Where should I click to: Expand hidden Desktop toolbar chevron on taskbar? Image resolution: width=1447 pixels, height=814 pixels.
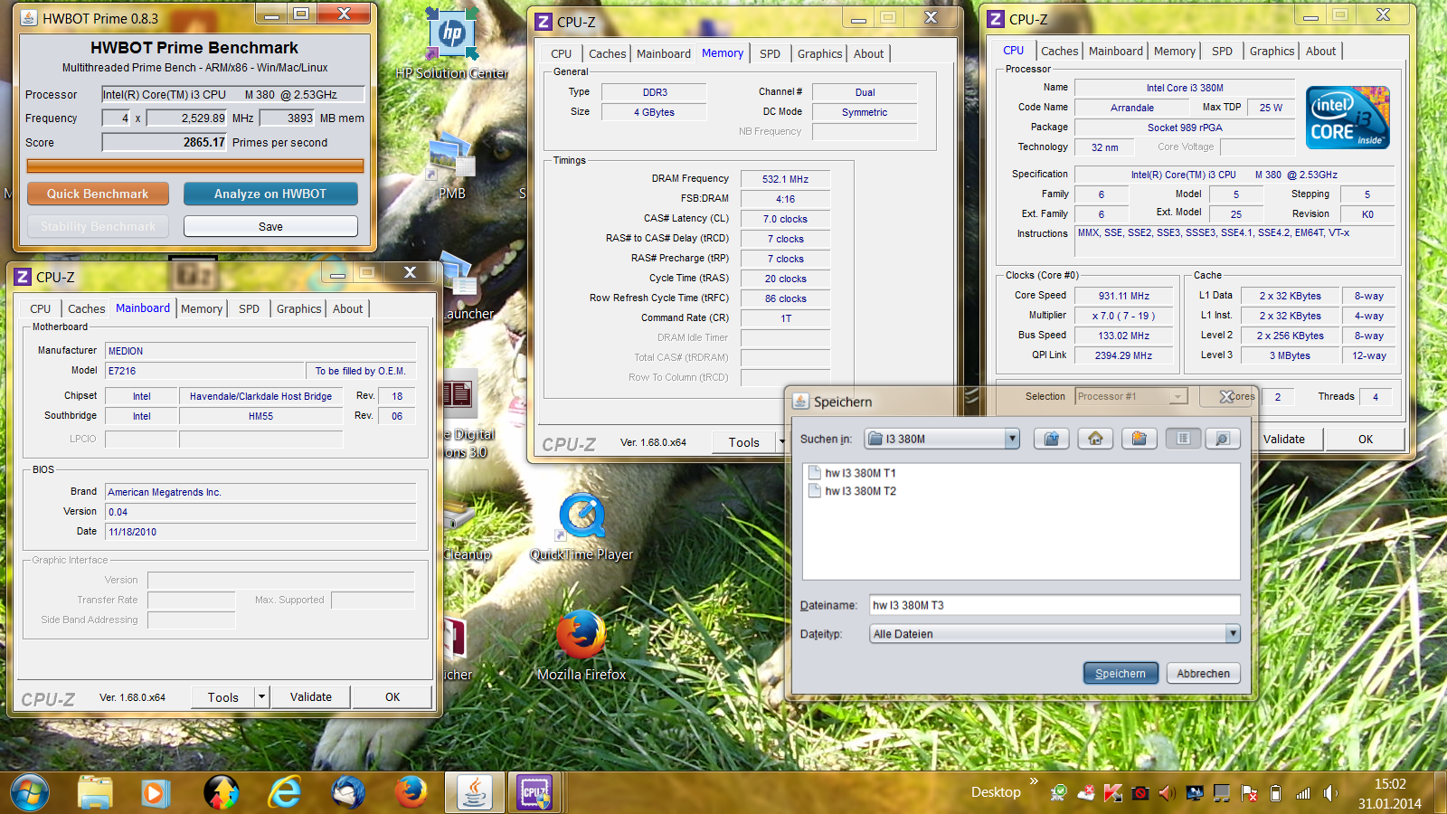(1034, 781)
